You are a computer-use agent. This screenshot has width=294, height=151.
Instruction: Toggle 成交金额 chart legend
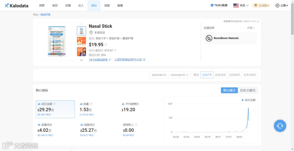coord(249,100)
